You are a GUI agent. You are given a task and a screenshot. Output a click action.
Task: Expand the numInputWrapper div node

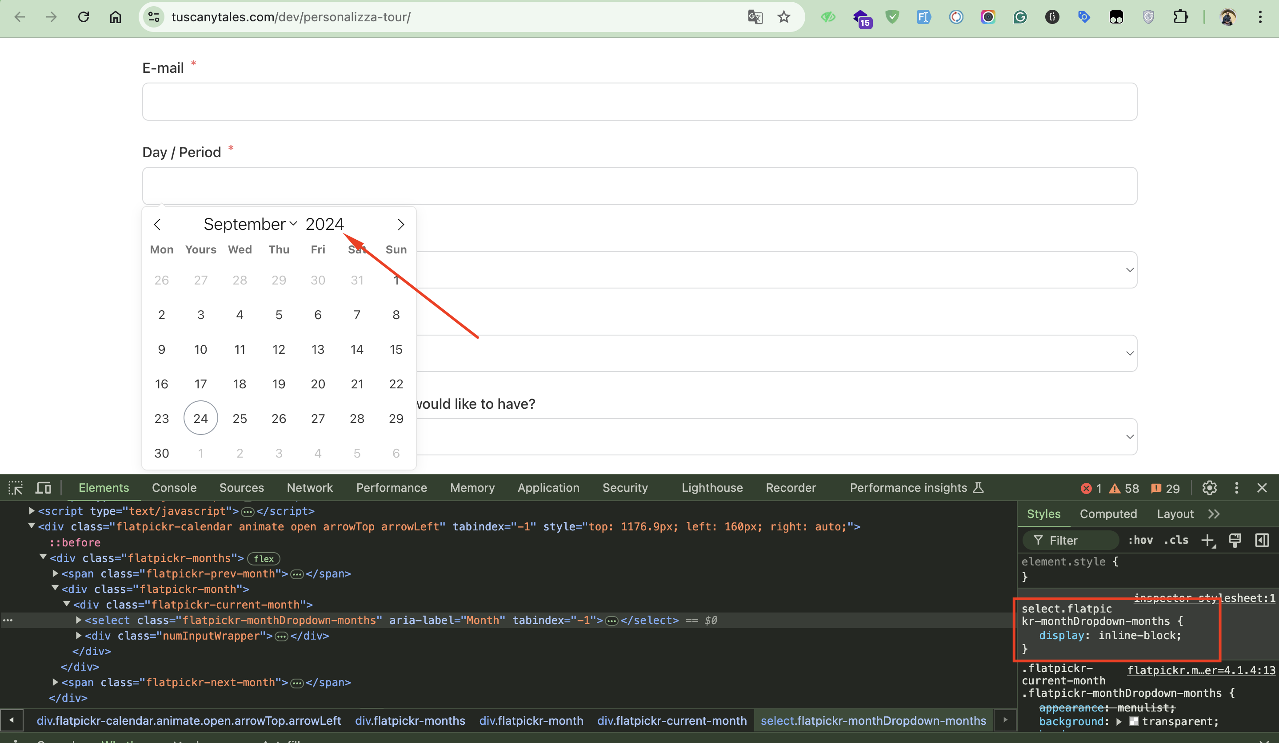coord(78,636)
